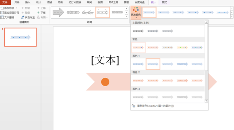Expand the 添加形状 dropdown arrow

(17, 8)
